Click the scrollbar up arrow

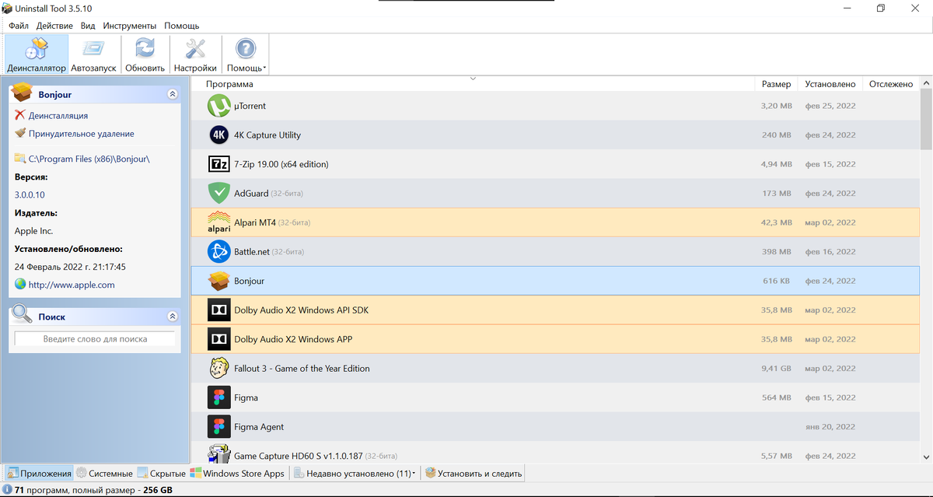coord(926,83)
